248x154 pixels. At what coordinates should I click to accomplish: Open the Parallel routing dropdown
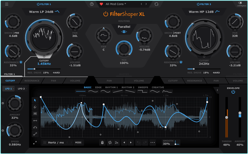[124, 27]
